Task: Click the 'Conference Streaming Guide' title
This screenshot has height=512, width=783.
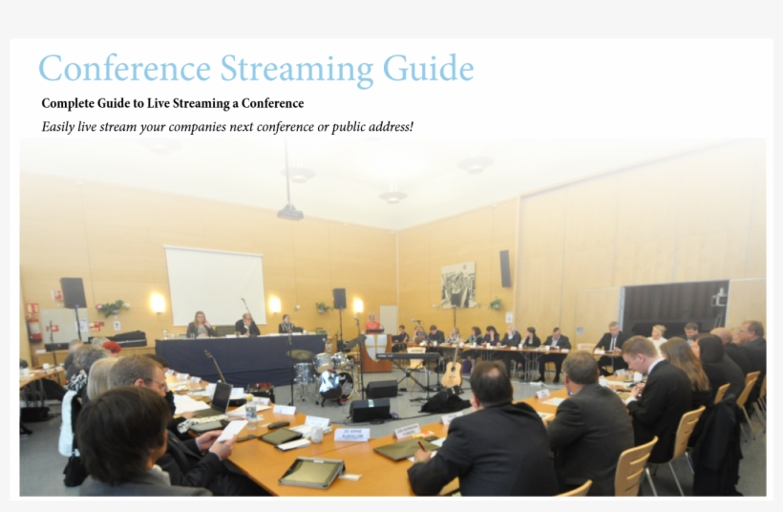Action: [256, 69]
